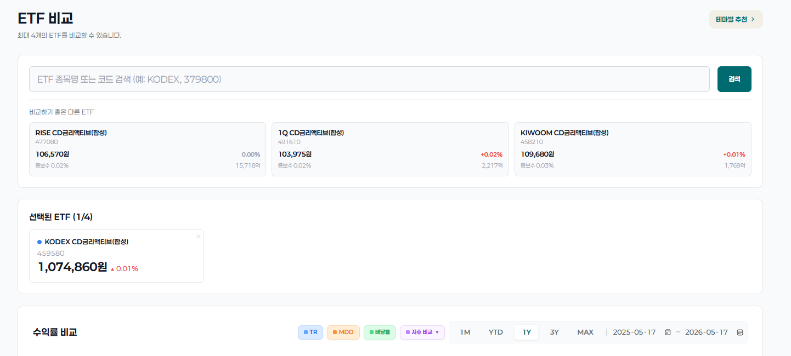Select the YTD period tab
Viewport: 791px width, 356px height.
pyautogui.click(x=496, y=332)
